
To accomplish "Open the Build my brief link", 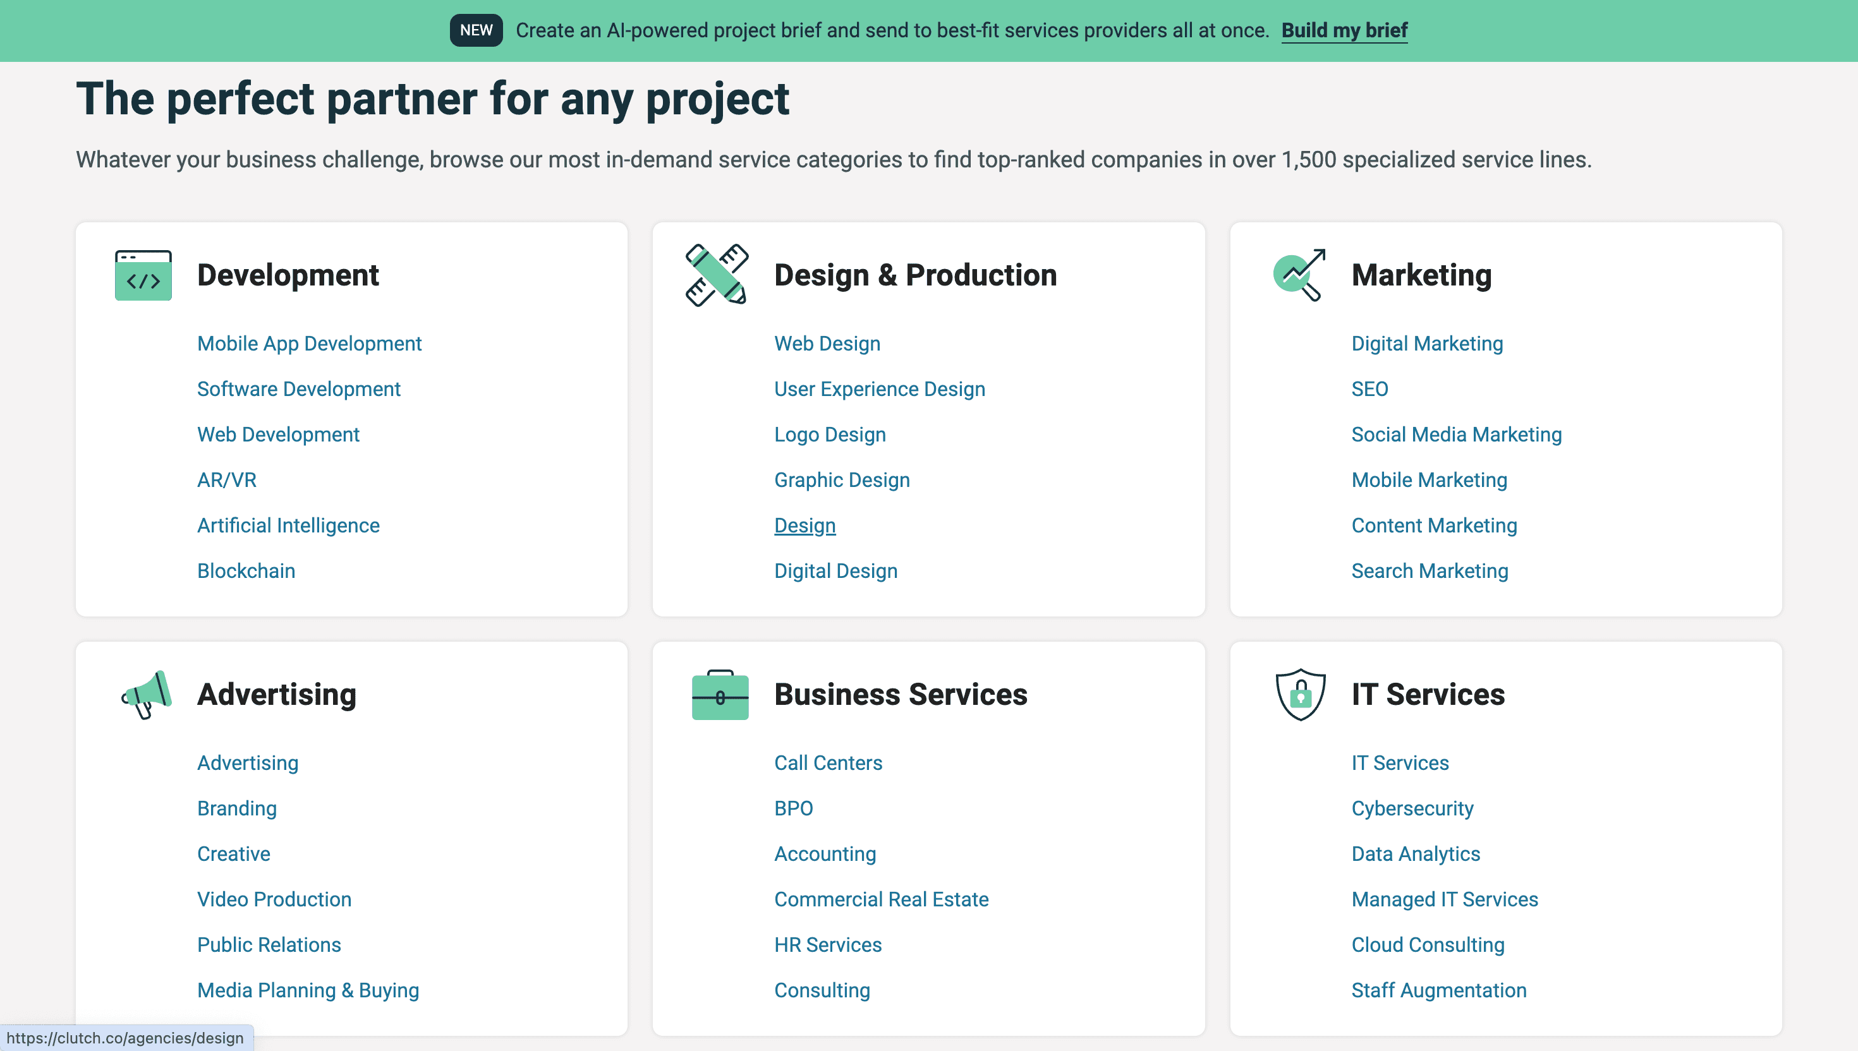I will click(x=1345, y=30).
